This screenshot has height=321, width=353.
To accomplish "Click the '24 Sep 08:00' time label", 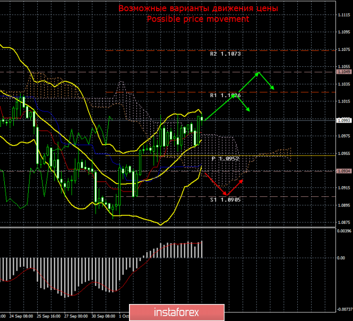I will (21, 316).
